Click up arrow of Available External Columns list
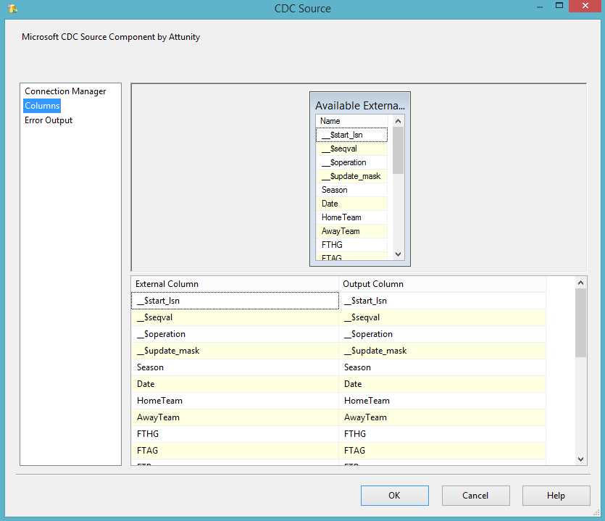The width and height of the screenshot is (605, 521). pos(399,121)
